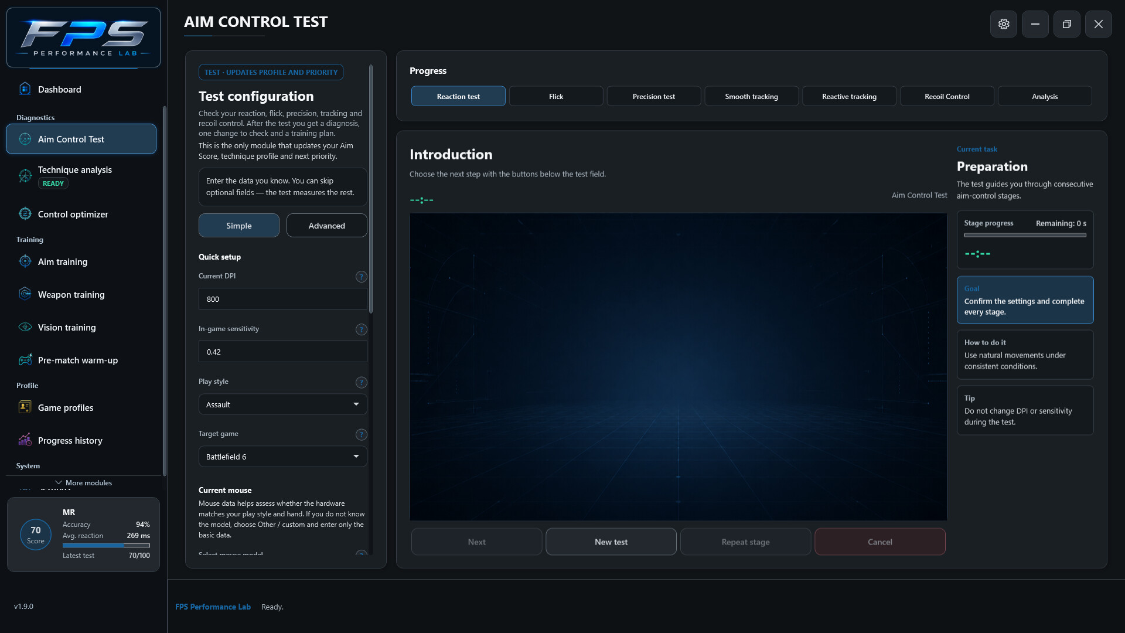This screenshot has width=1125, height=633.
Task: Click the 'TEST · UPDATES PROFILE AND PRIORITY' tag
Action: 271,72
